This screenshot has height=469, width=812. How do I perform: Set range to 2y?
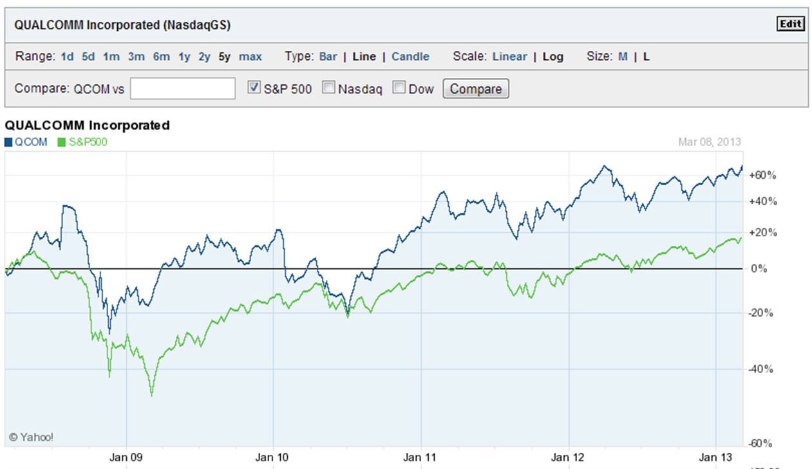(204, 57)
